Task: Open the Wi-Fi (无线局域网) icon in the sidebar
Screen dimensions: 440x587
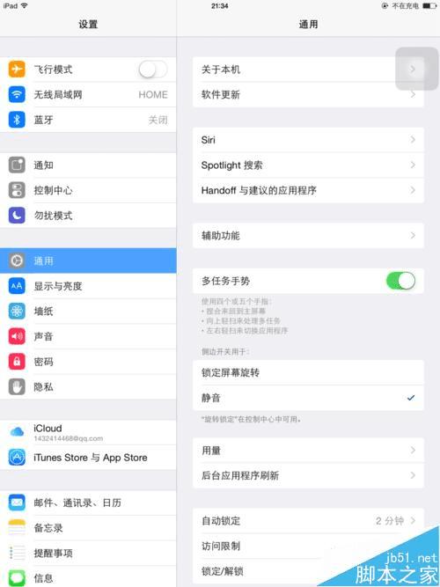Action: 17,94
